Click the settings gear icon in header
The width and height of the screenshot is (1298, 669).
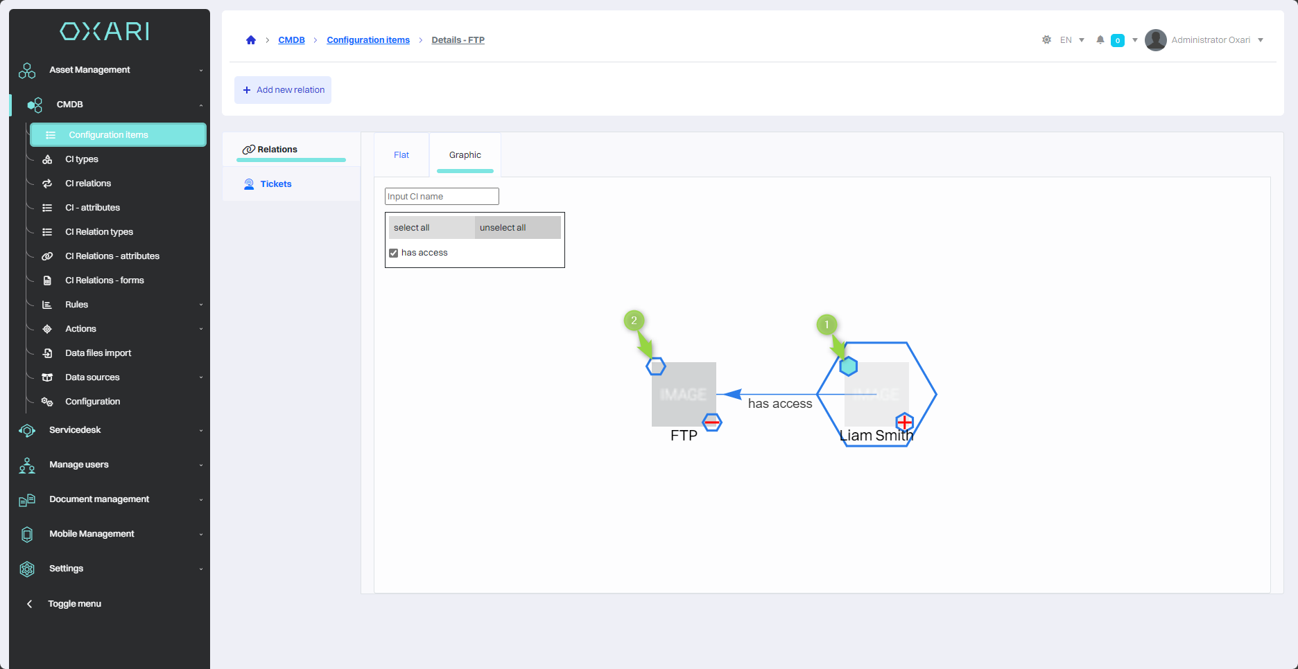1046,40
